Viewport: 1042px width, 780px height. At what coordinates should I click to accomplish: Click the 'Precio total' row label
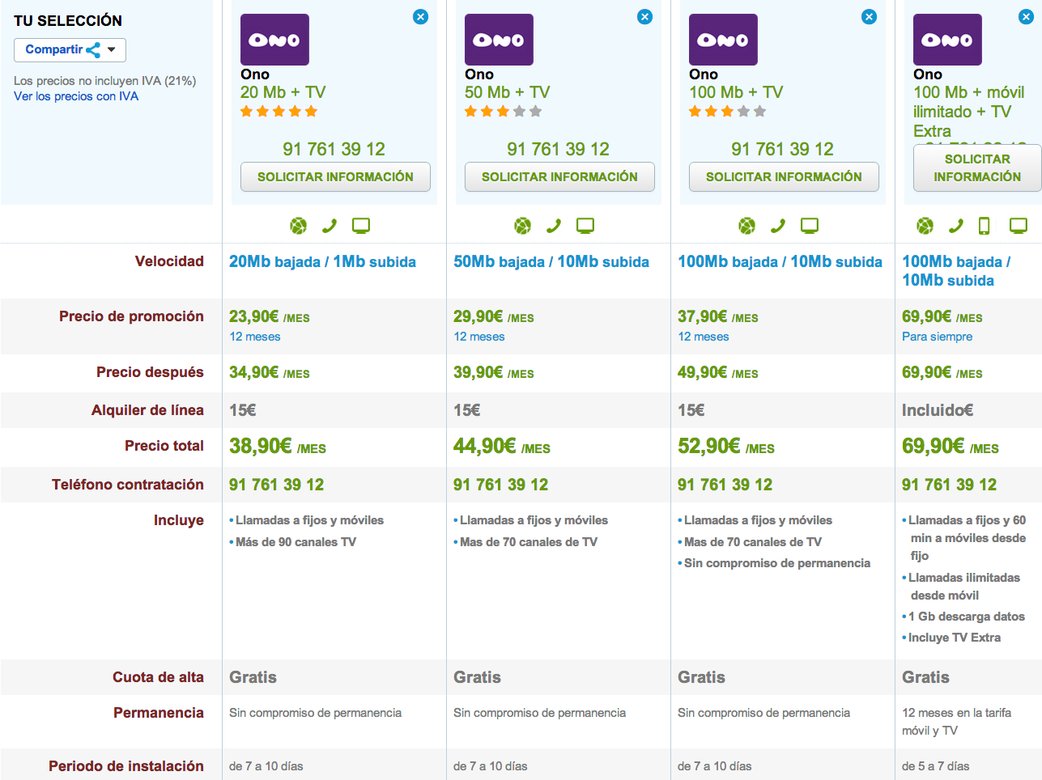[164, 446]
